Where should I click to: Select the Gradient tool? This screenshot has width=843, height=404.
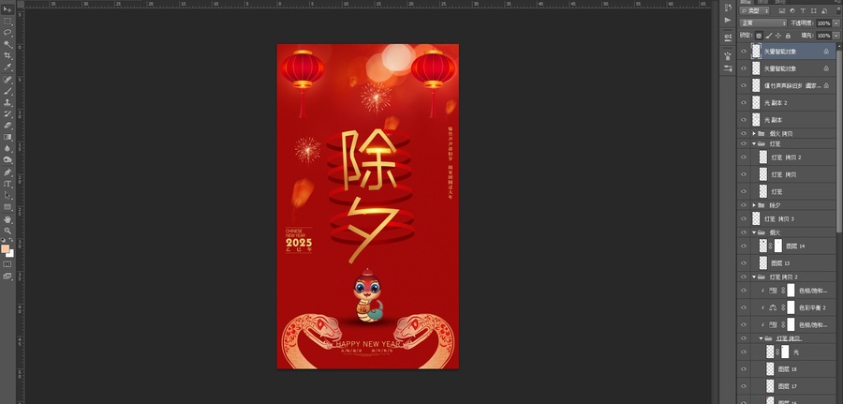coord(7,137)
